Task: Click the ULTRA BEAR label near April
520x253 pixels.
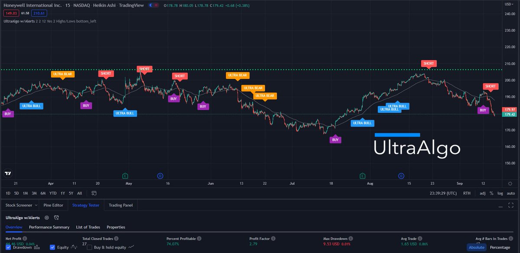Action: click(62, 74)
